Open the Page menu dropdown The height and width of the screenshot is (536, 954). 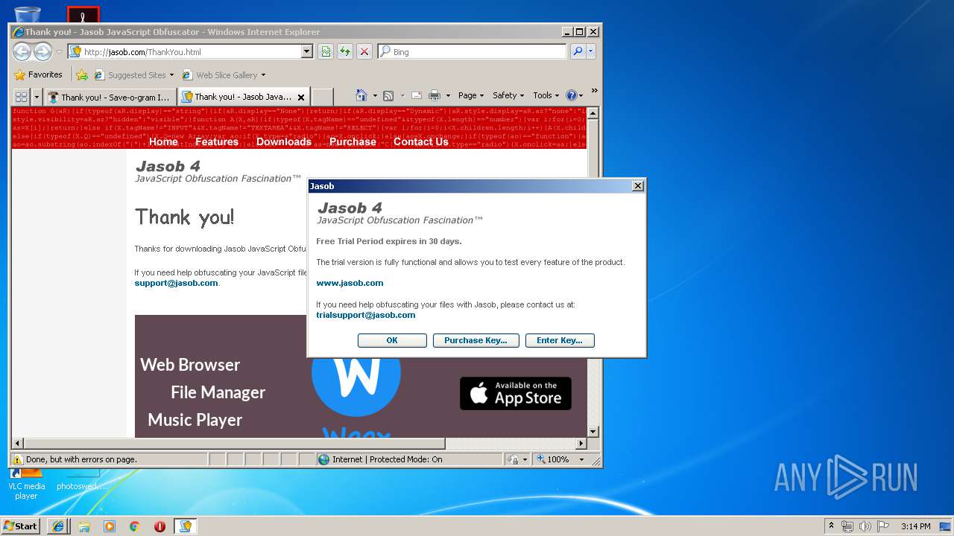point(471,95)
